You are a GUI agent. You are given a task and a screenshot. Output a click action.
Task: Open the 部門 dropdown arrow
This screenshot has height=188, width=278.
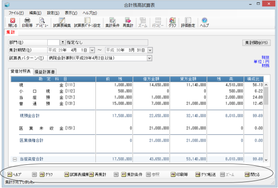point(63,43)
